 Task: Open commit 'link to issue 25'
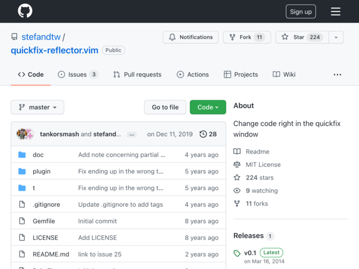[x=100, y=254]
